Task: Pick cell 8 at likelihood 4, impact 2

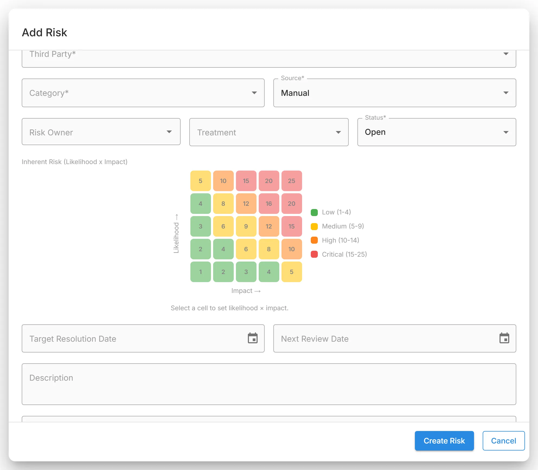Action: pos(223,204)
